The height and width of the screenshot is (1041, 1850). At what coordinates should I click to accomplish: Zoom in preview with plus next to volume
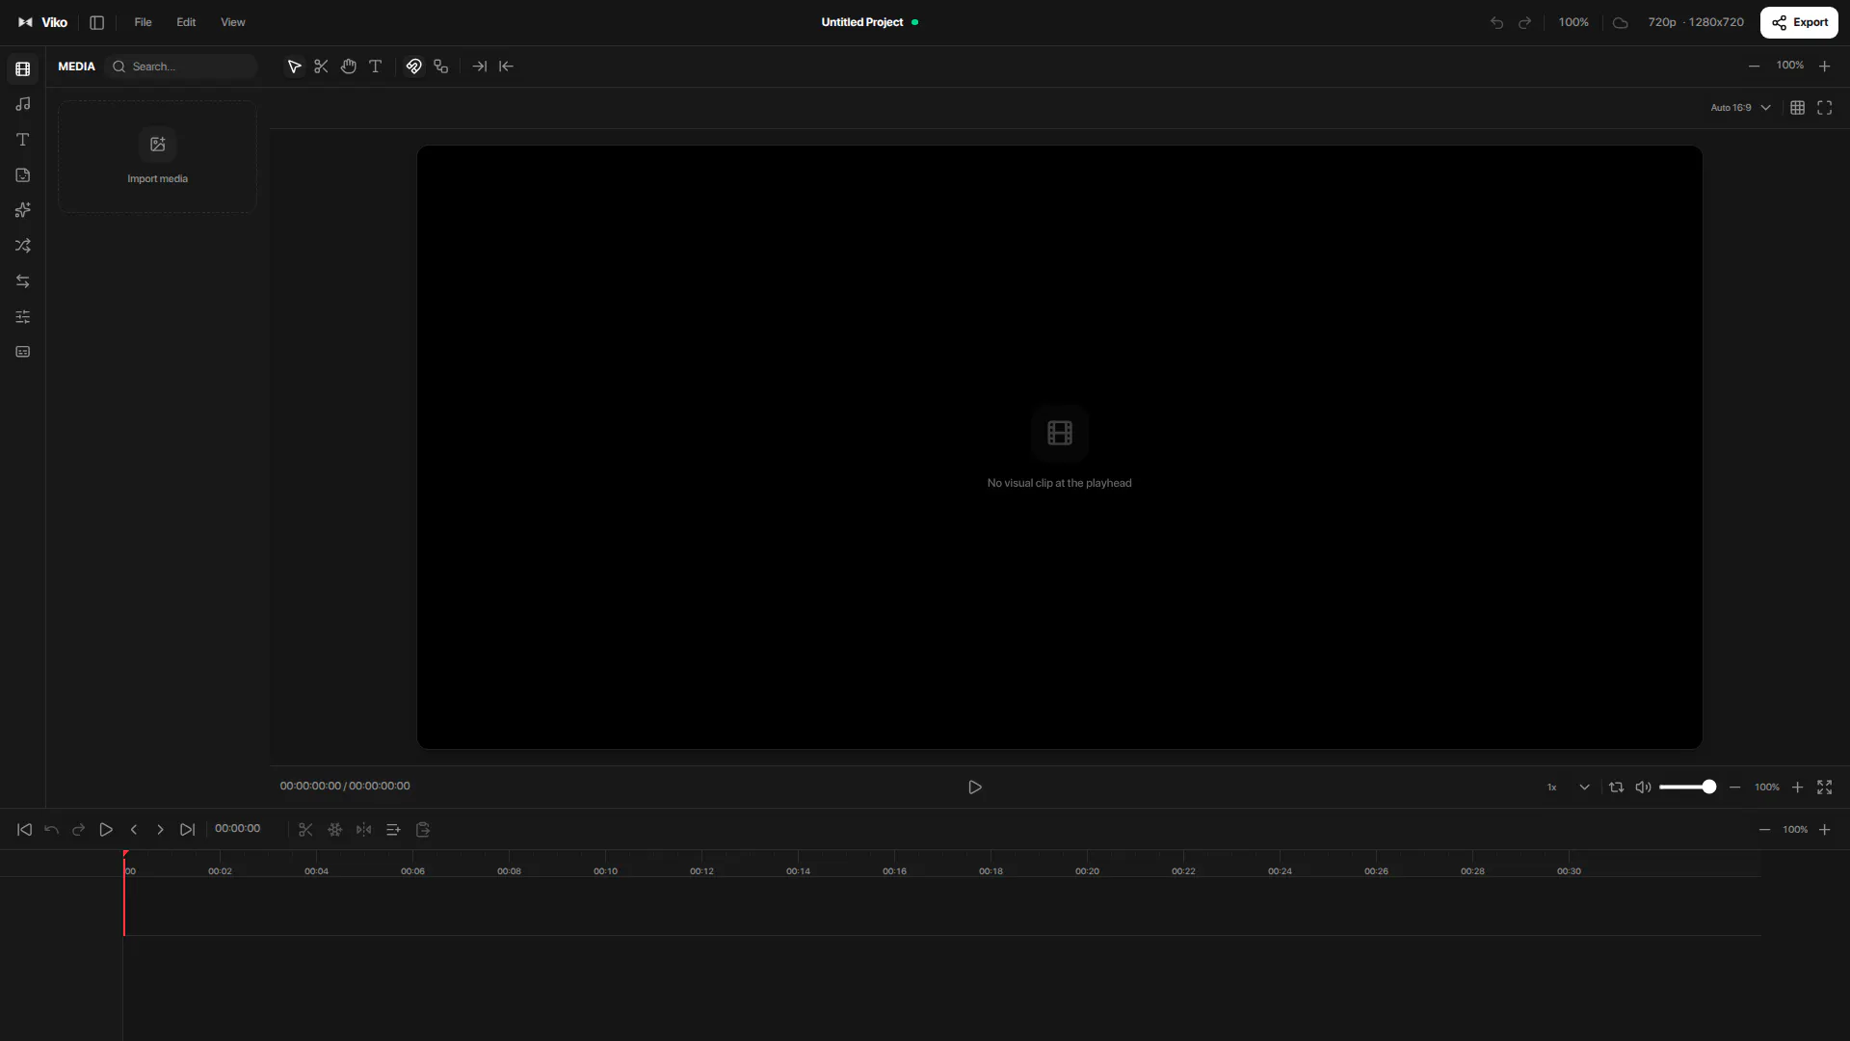(x=1797, y=787)
